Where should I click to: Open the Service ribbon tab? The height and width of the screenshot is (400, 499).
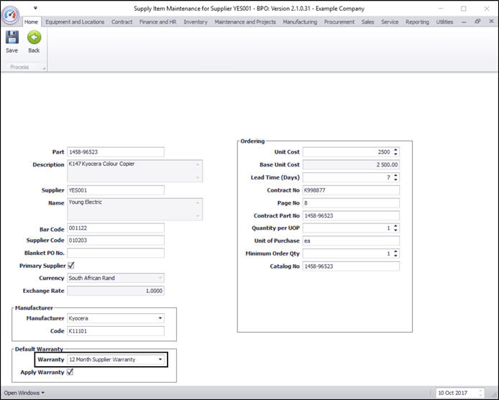[x=390, y=22]
